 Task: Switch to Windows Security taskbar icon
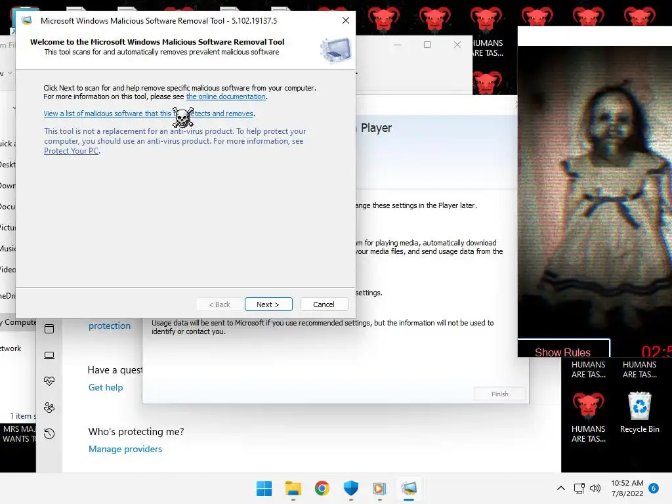(350, 488)
